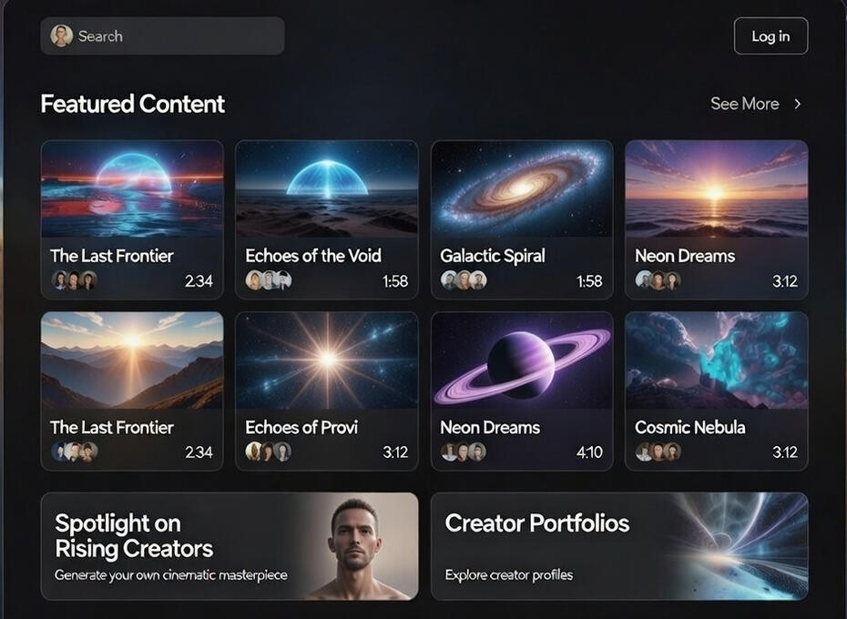Focus the Search input field
This screenshot has height=619, width=847.
click(162, 36)
